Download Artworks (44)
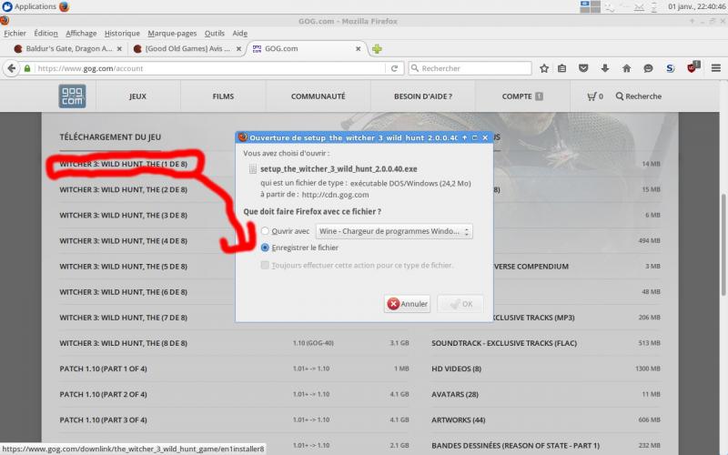This screenshot has height=455, width=728. (x=459, y=420)
